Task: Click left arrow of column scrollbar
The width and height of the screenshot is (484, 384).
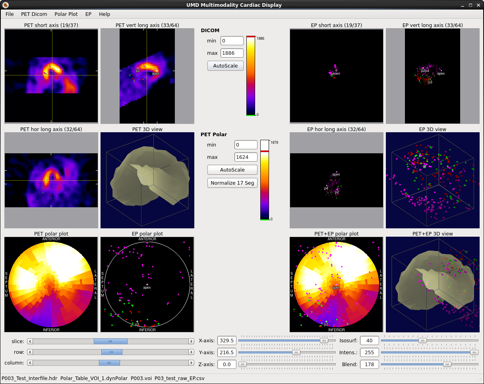Action: 30,363
